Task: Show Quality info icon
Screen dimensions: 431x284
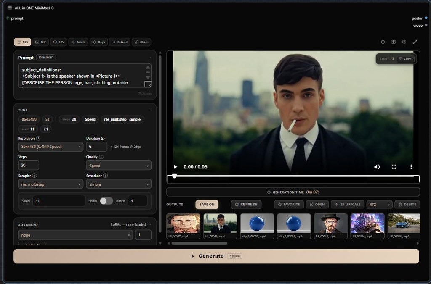Action: click(101, 157)
